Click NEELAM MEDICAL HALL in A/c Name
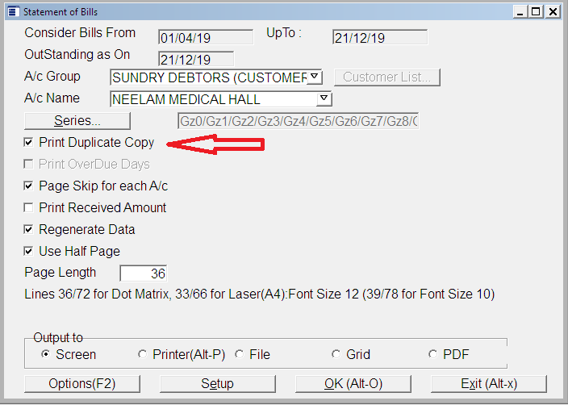The width and height of the screenshot is (568, 405). (186, 99)
